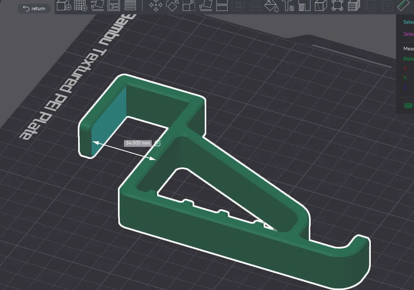Image resolution: width=414 pixels, height=290 pixels.
Task: Select the Cut tool
Action: click(222, 6)
